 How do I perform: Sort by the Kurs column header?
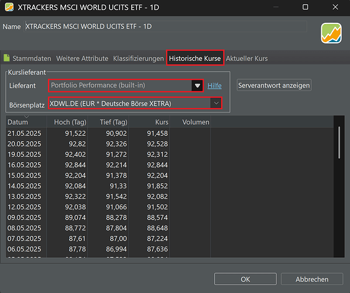(149, 122)
